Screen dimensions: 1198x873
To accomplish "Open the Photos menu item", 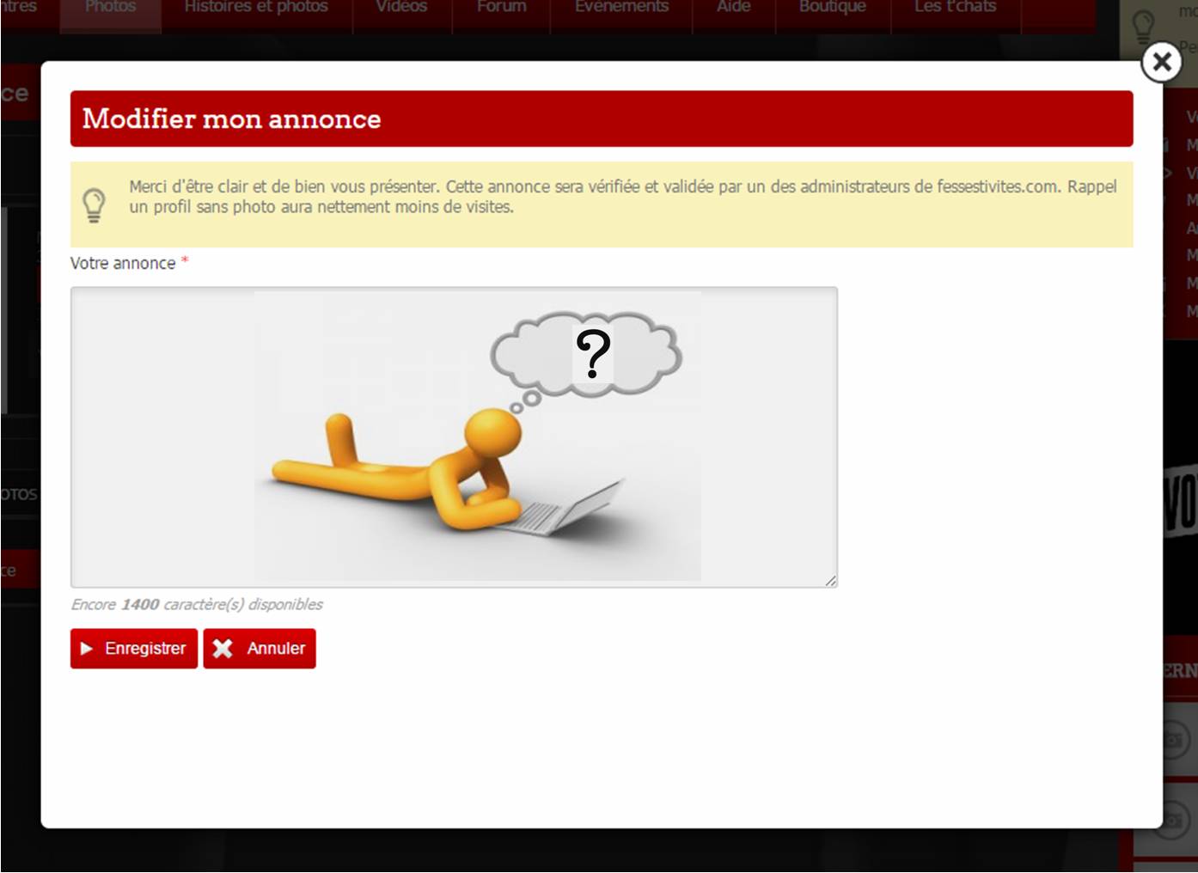I will click(x=110, y=9).
